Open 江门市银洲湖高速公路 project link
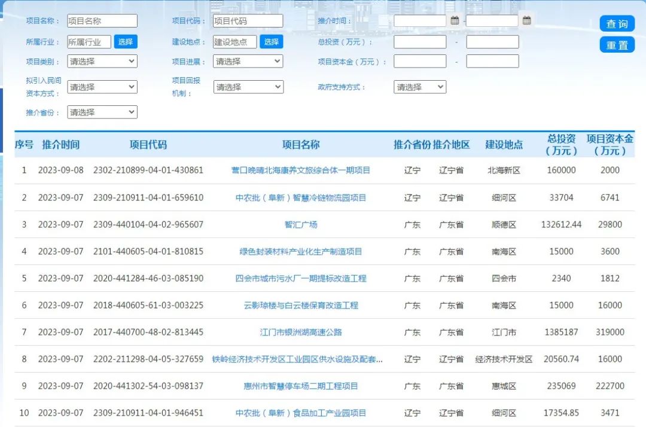The image size is (646, 427). click(301, 333)
